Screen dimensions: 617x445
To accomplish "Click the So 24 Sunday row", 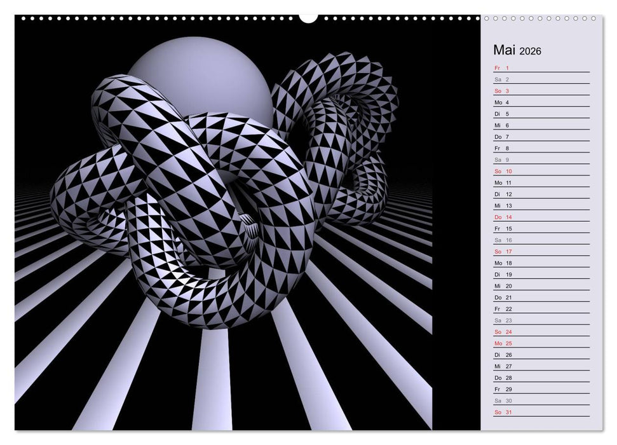I will 541,331.
